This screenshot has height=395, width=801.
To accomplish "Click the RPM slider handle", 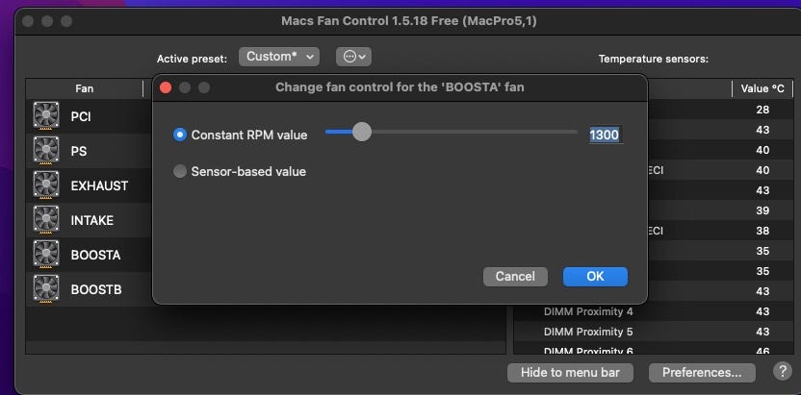I will point(361,132).
